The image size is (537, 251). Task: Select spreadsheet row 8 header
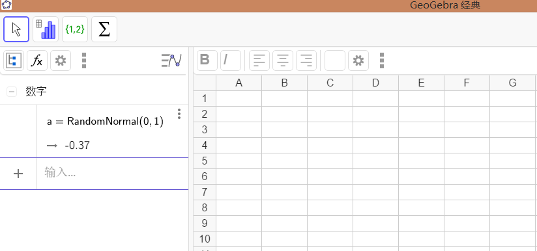(205, 207)
